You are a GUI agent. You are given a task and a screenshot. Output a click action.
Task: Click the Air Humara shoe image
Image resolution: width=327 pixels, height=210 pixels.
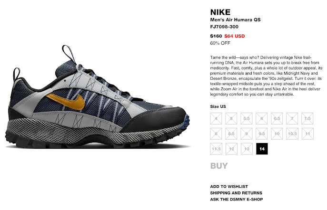coord(98,97)
